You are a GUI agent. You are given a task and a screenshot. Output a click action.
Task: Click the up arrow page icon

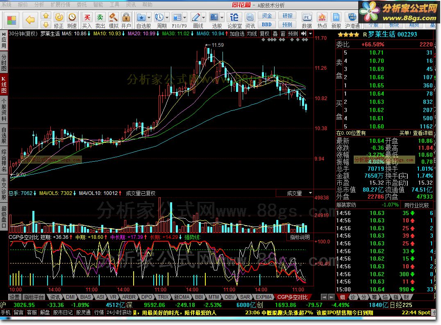pos(46,16)
